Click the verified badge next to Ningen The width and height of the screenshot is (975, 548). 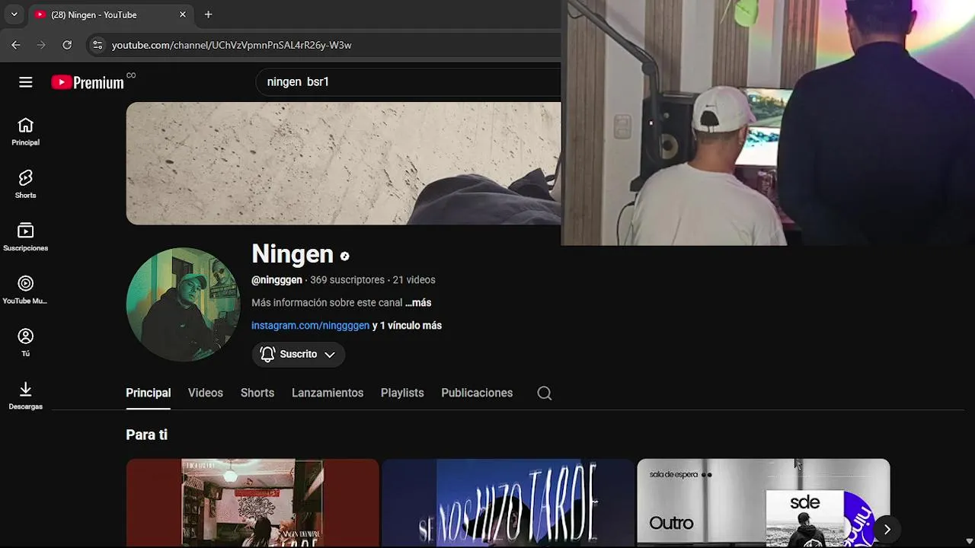click(x=344, y=256)
